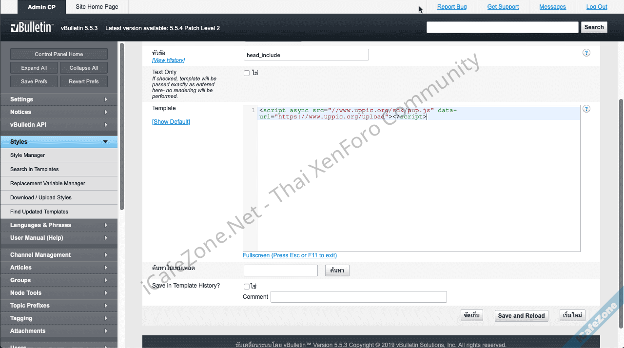
Task: Click the sidebar vertical scrollbar
Action: click(x=122, y=127)
